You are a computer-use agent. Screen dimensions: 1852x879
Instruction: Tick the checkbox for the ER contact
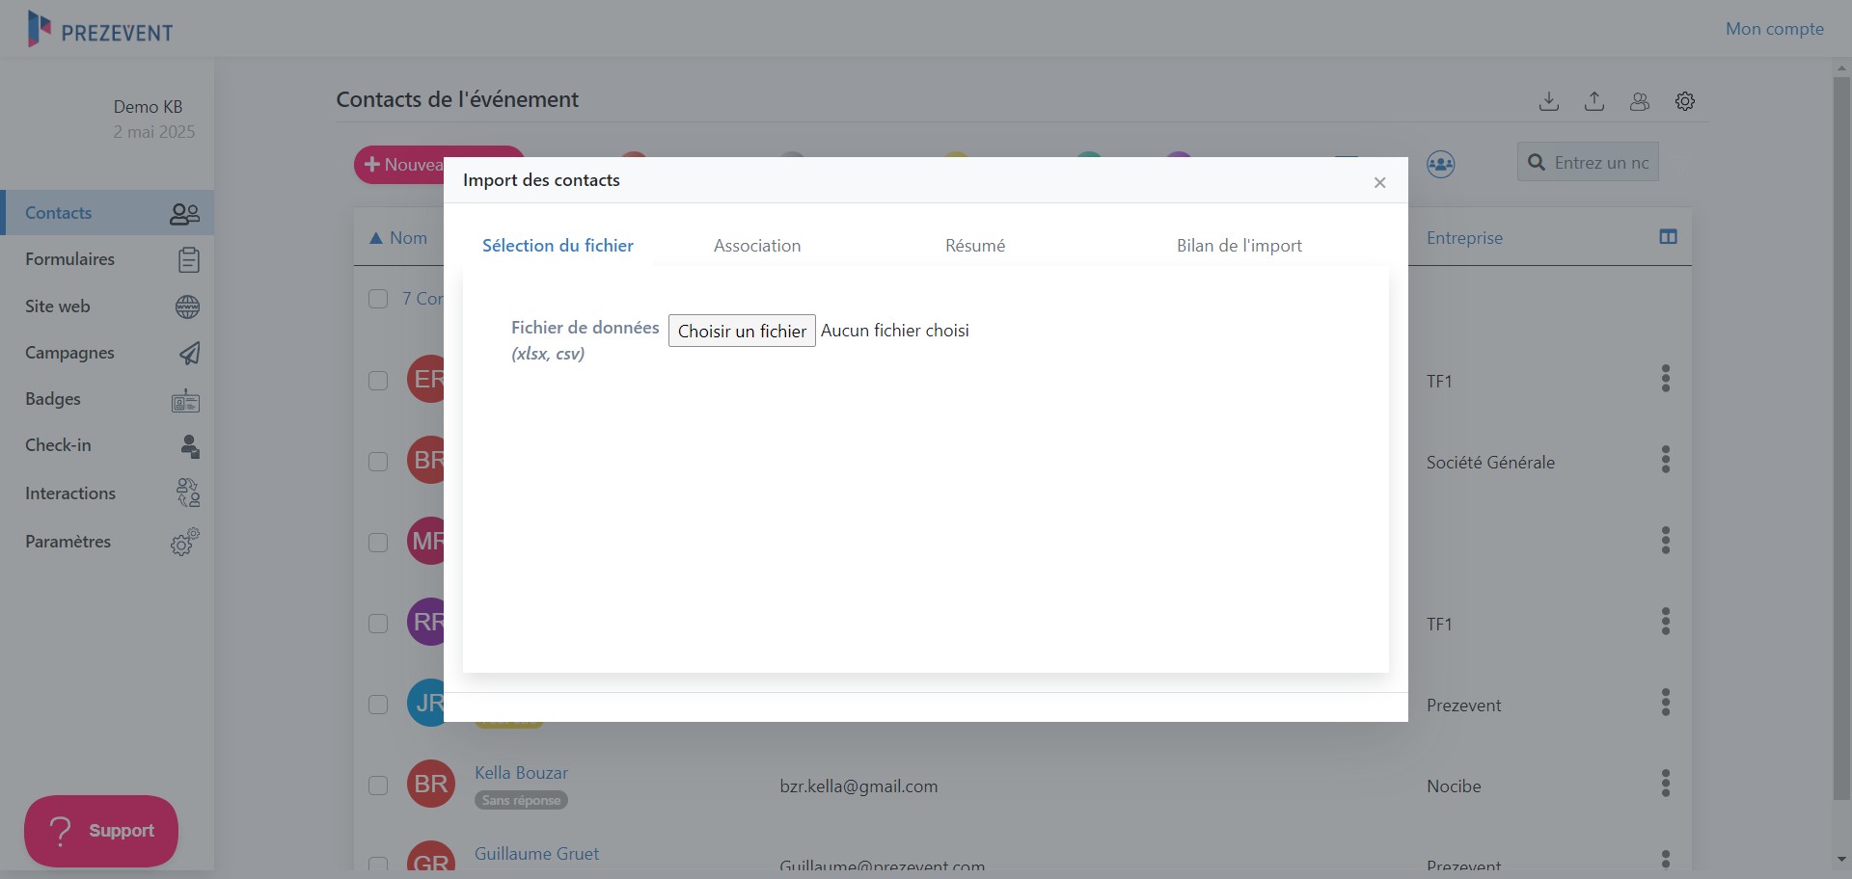tap(378, 381)
